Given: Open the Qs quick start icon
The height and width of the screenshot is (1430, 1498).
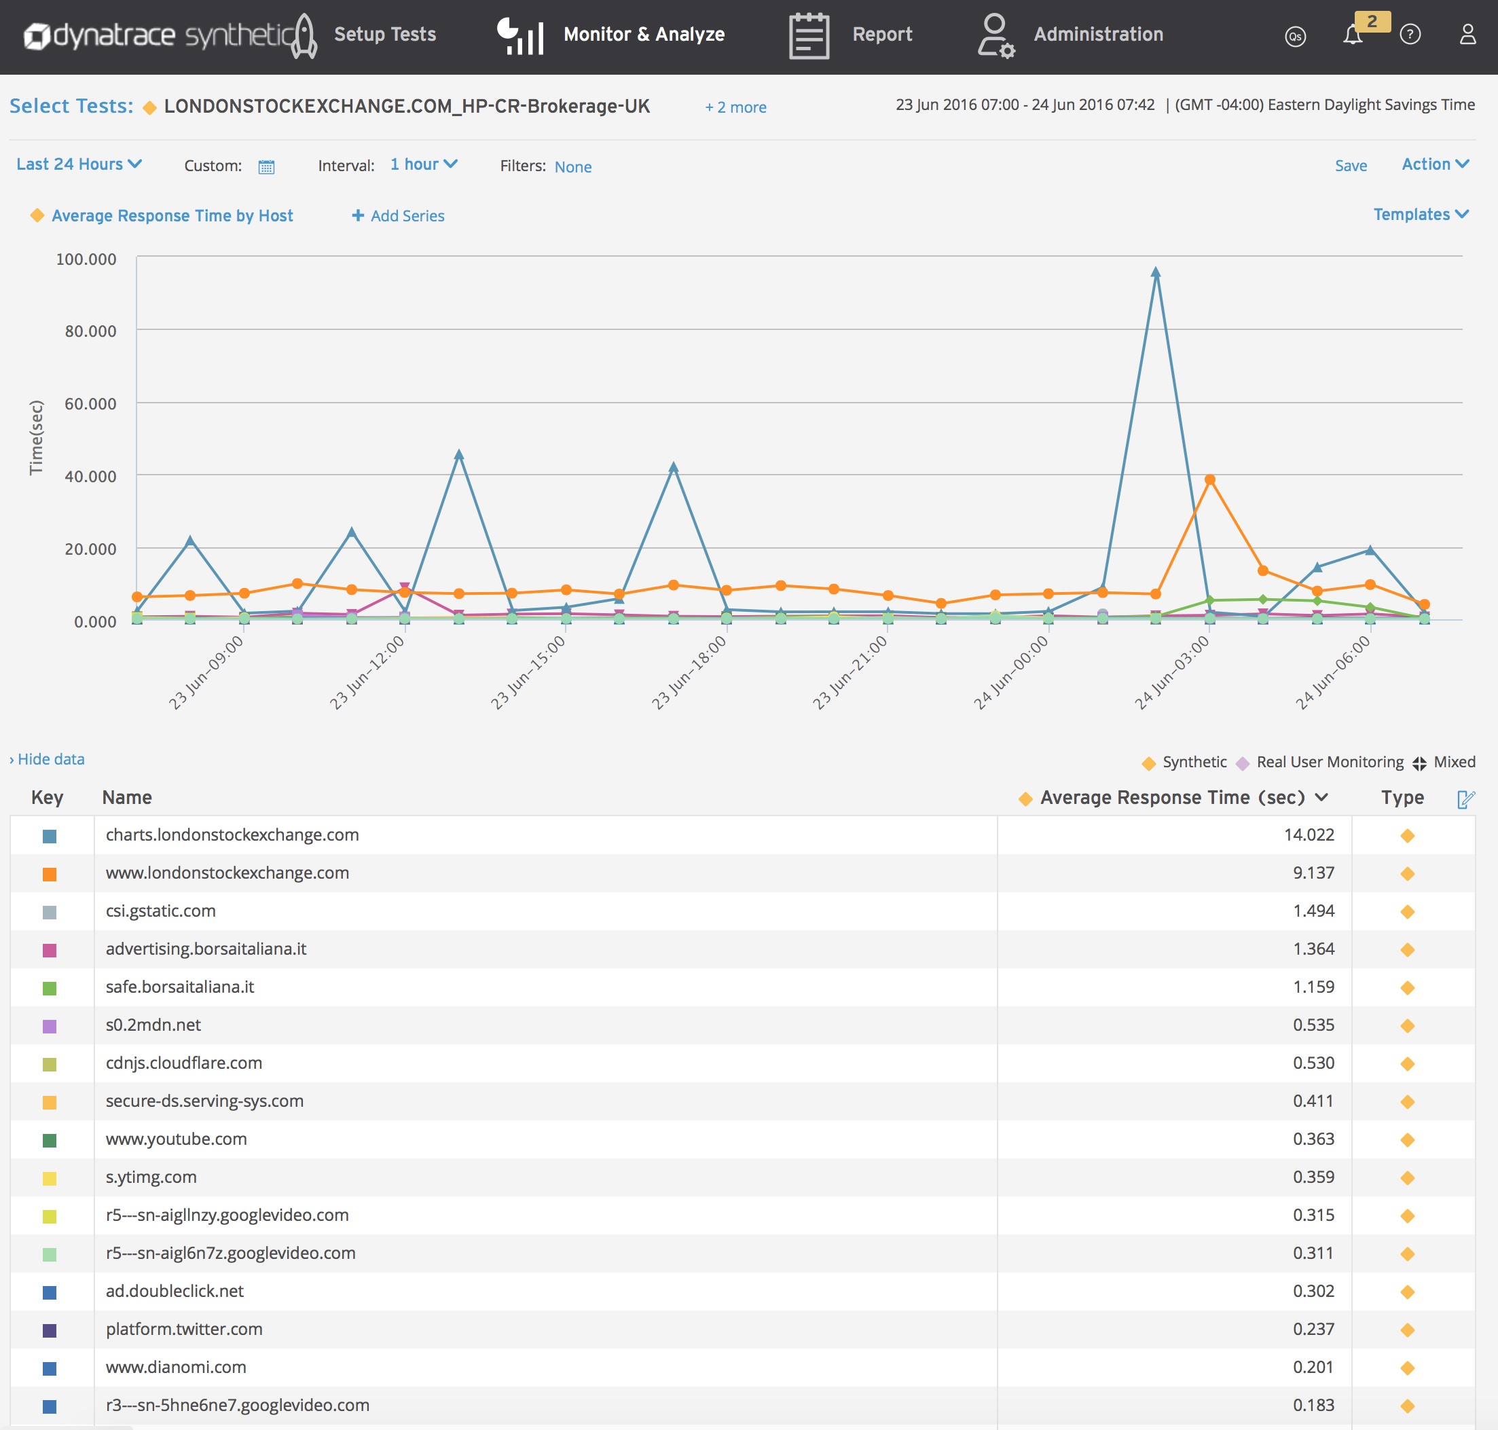Looking at the screenshot, I should 1295,36.
